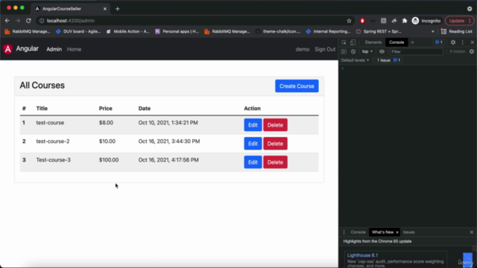
Task: Click the Incognito profile icon
Action: 415,21
